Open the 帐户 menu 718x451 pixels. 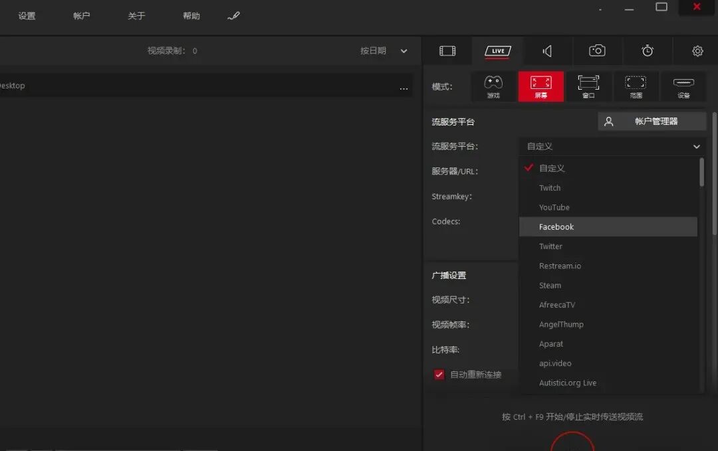82,16
